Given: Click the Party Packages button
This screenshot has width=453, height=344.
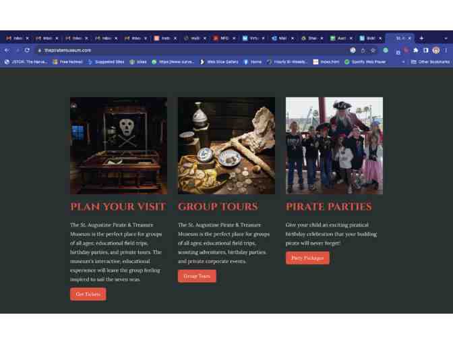Looking at the screenshot, I should [307, 258].
